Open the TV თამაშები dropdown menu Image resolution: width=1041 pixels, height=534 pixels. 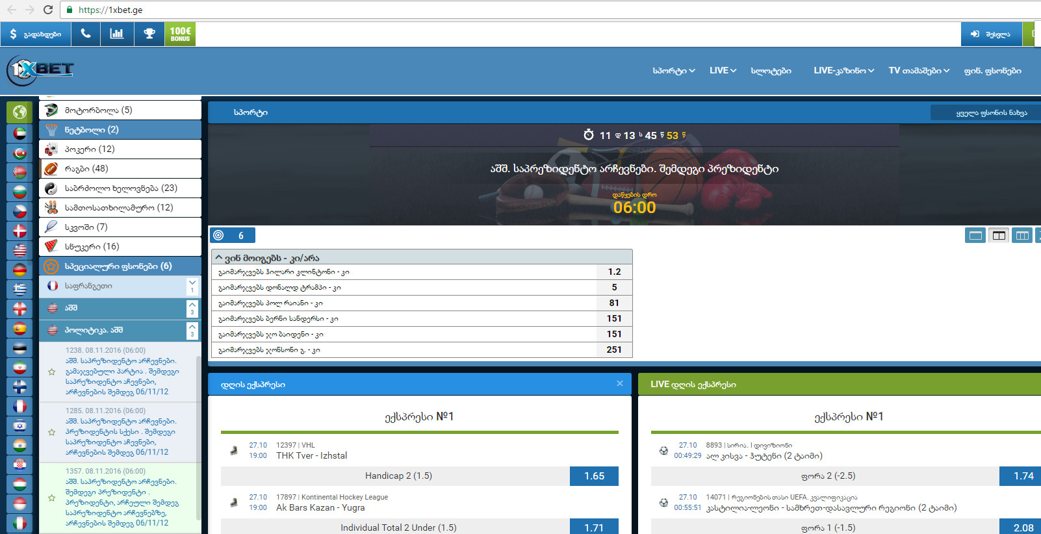[x=919, y=71]
